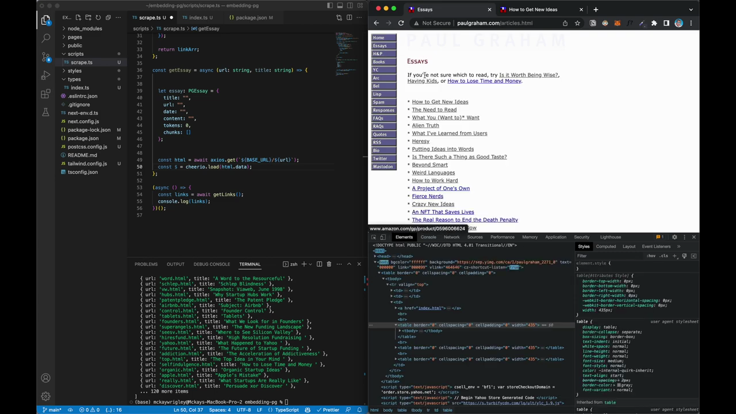The height and width of the screenshot is (414, 736).
Task: Click the Notion extension icon
Action: click(x=593, y=23)
